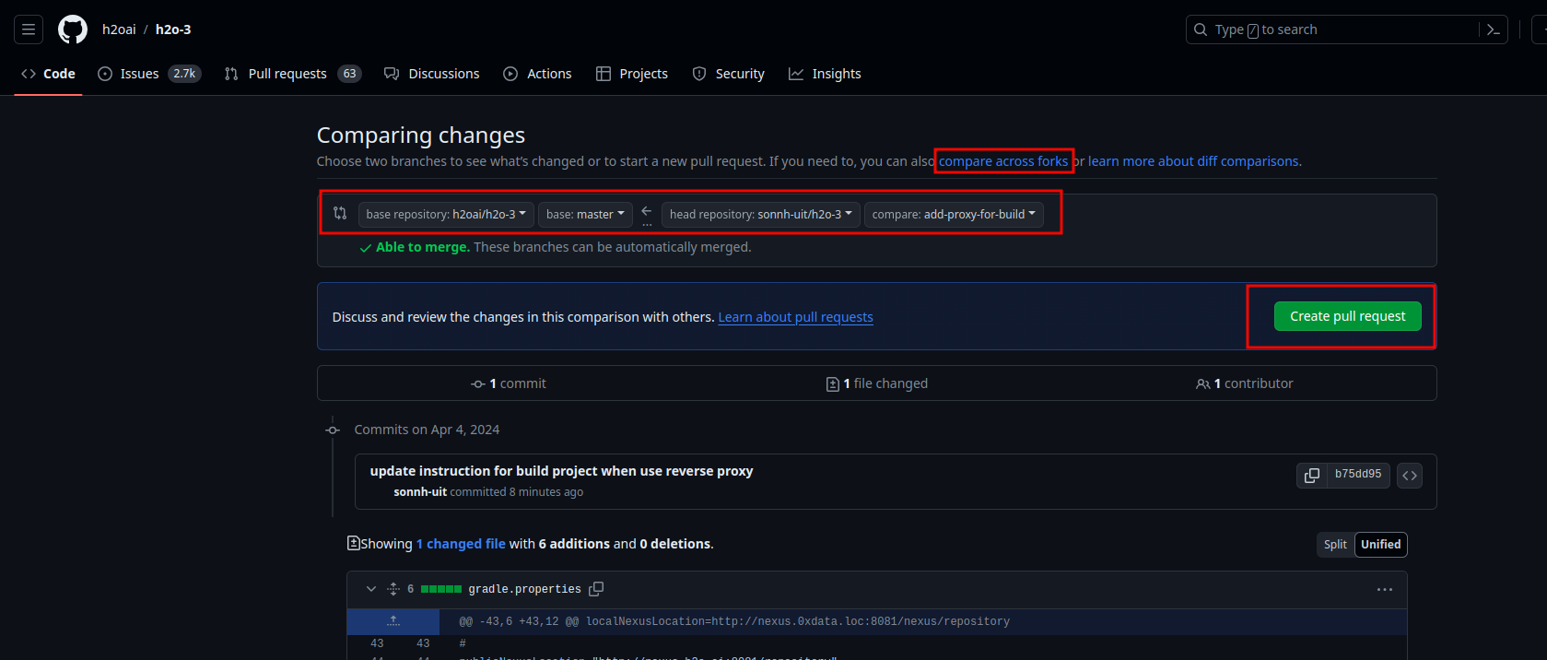Open the Code tab
Viewport: 1547px width, 660px height.
click(48, 74)
